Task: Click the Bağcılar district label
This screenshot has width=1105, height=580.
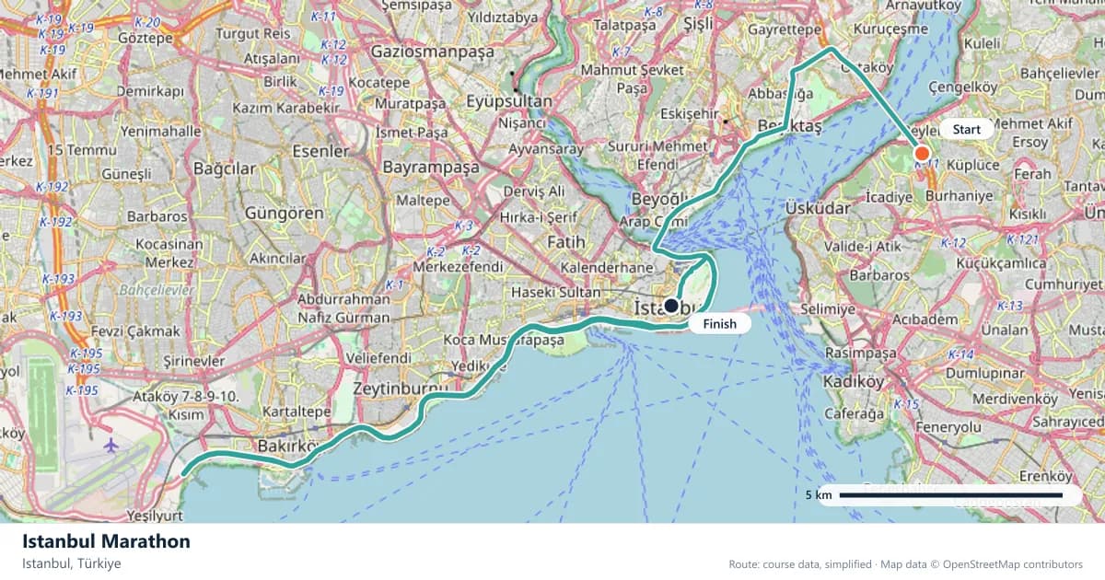Action: [x=224, y=168]
